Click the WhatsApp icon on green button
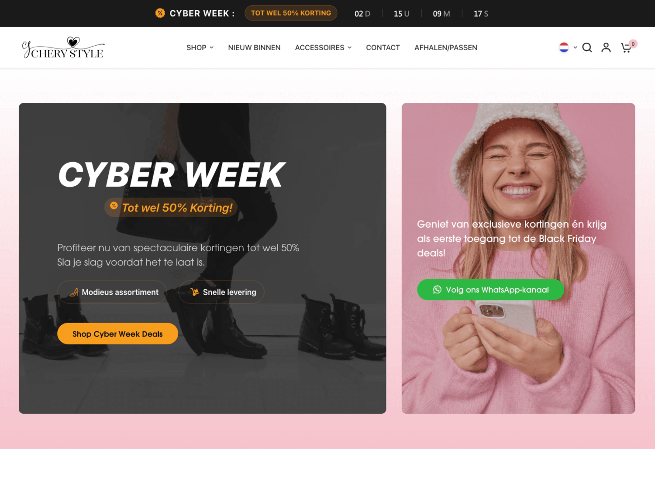Viewport: 655px width, 484px height. tap(437, 290)
